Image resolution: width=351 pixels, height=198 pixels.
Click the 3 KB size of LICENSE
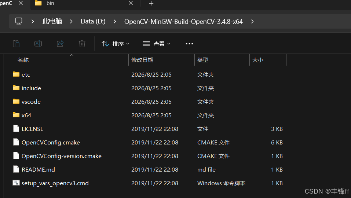click(x=277, y=129)
